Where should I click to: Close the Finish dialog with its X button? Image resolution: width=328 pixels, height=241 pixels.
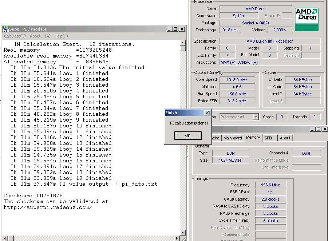tap(207, 113)
